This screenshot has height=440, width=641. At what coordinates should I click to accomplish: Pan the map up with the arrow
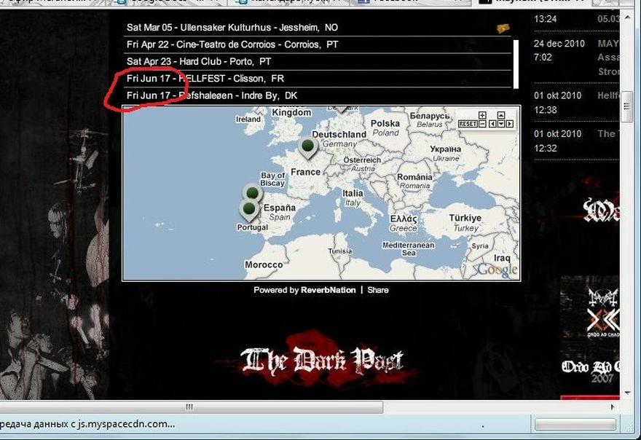(501, 115)
